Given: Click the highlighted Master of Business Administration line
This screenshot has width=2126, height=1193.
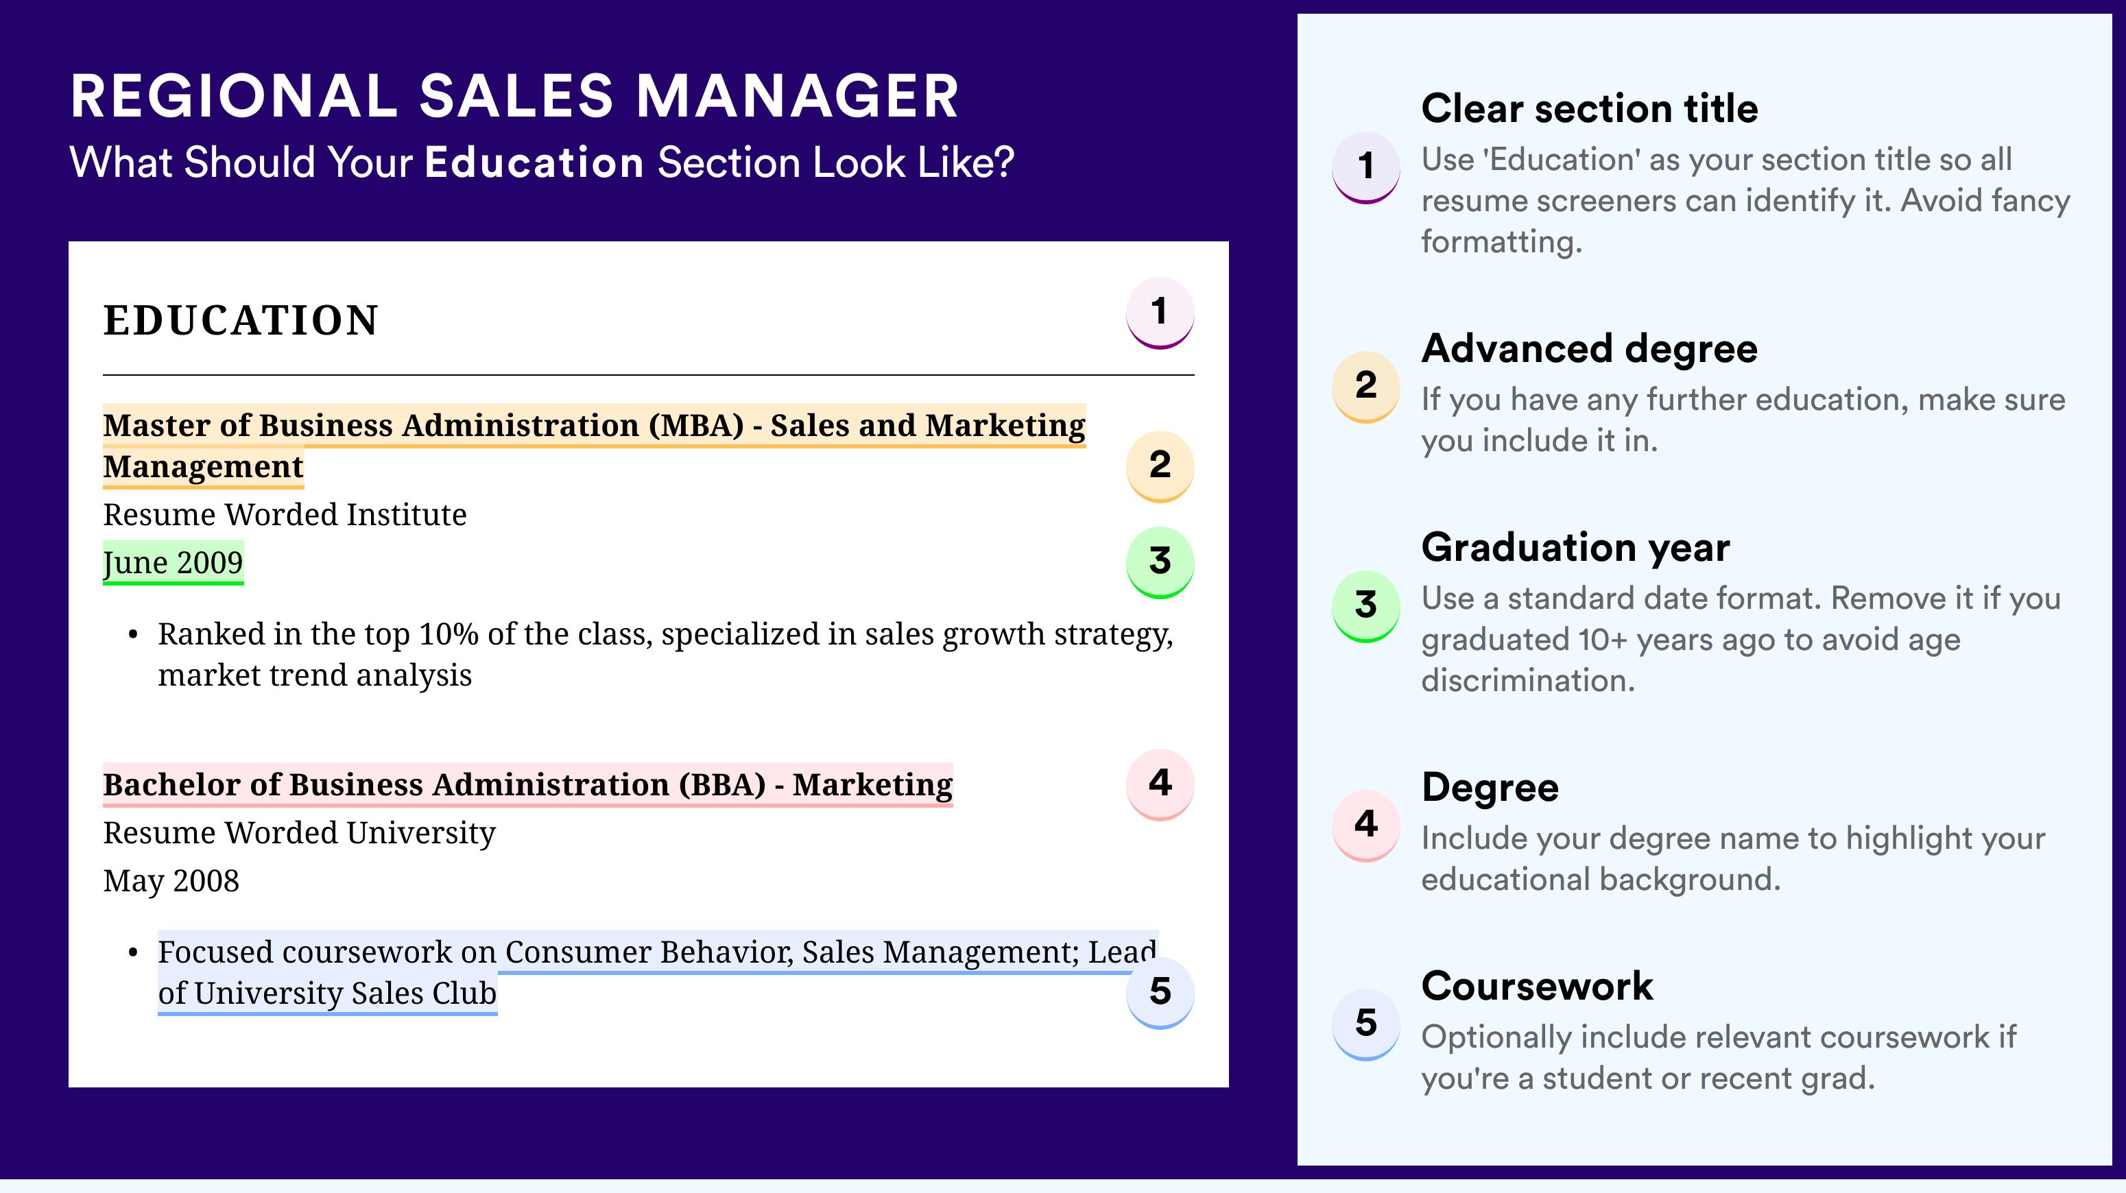Looking at the screenshot, I should 594,446.
